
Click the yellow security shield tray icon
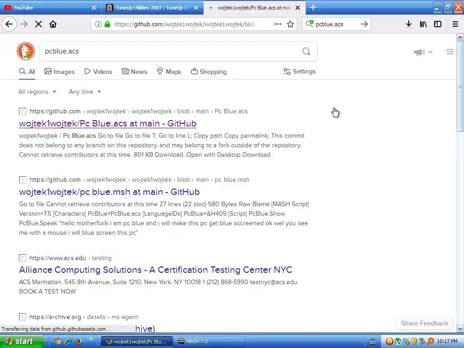point(414,341)
